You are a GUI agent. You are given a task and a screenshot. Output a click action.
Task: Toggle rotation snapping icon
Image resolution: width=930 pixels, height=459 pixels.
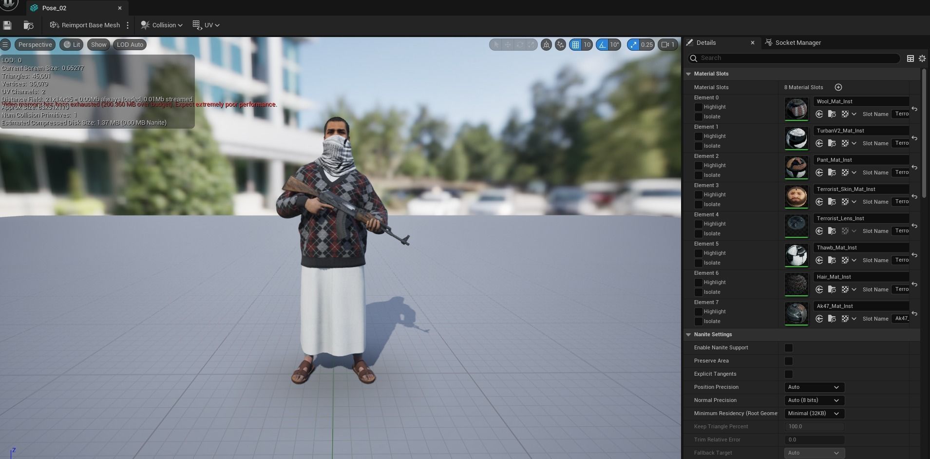click(603, 44)
